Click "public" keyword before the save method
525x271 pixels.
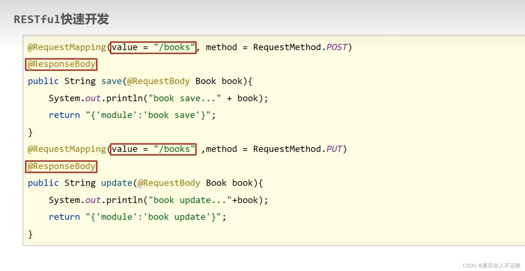[43, 81]
